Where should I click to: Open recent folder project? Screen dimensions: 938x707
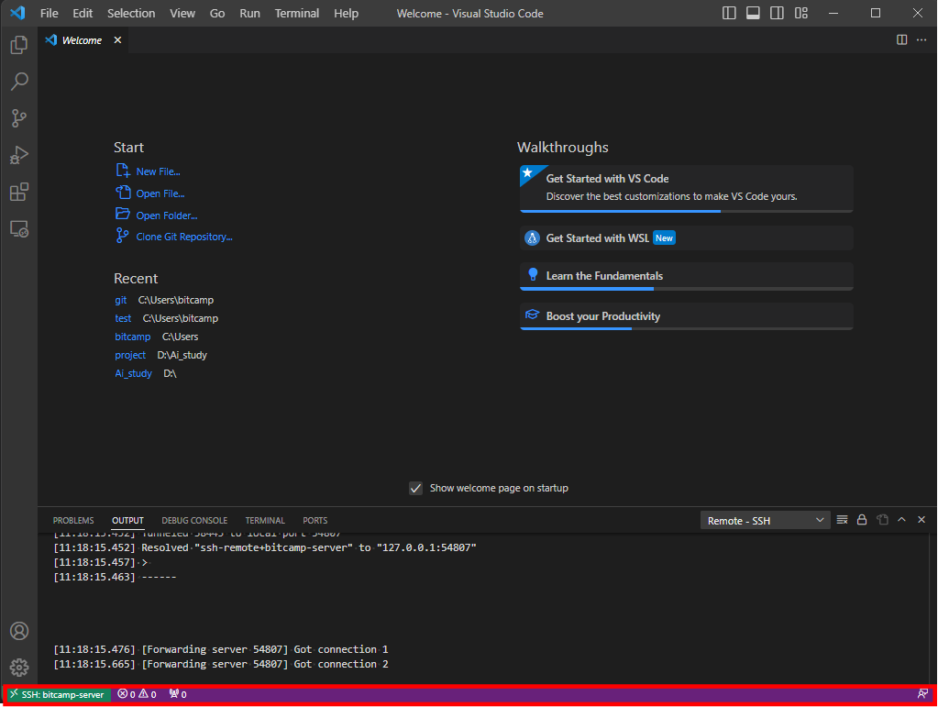(130, 355)
